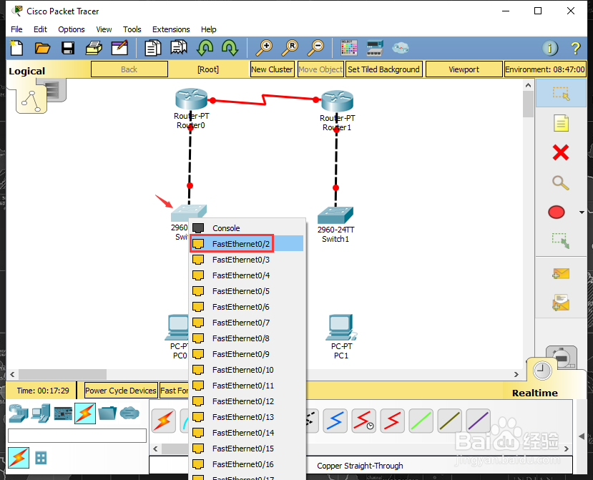Select Console from port list
This screenshot has height=480, width=593.
click(248, 228)
